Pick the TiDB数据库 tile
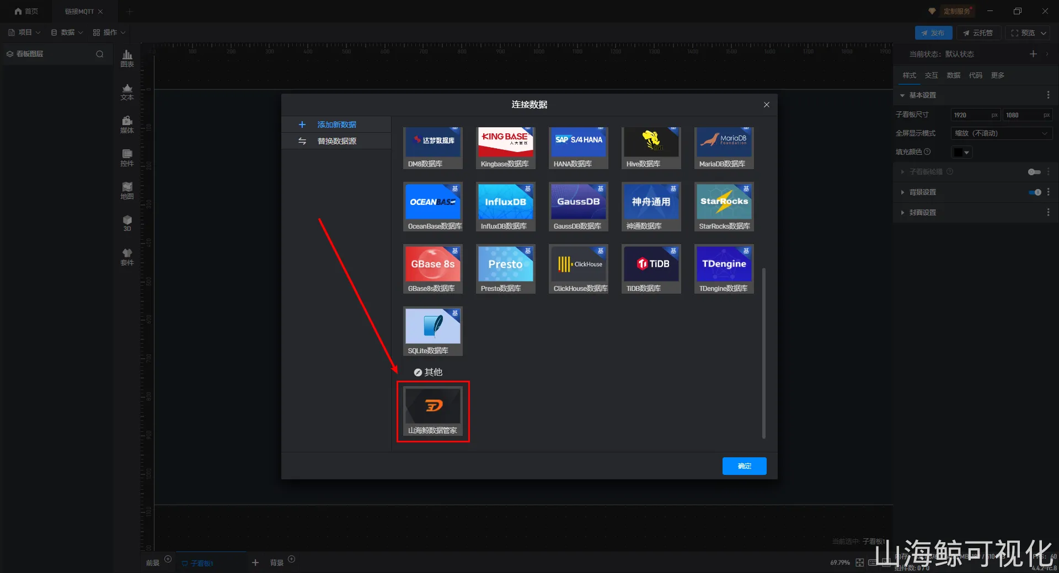This screenshot has width=1059, height=573. (651, 269)
